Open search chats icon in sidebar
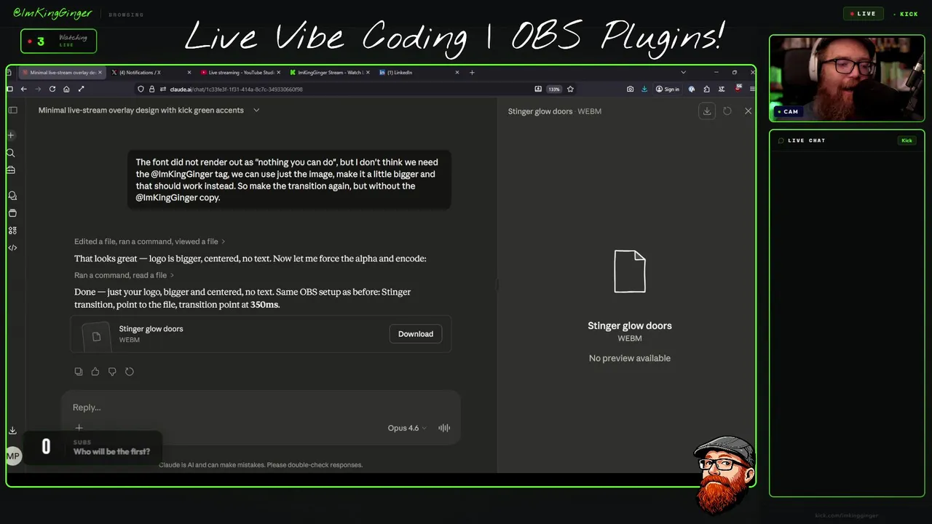The image size is (932, 524). (x=11, y=153)
